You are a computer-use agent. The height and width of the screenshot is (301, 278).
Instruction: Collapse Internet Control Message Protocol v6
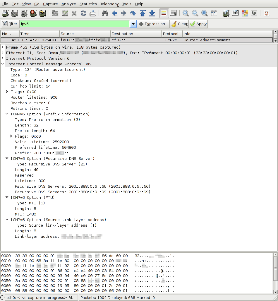3,64
